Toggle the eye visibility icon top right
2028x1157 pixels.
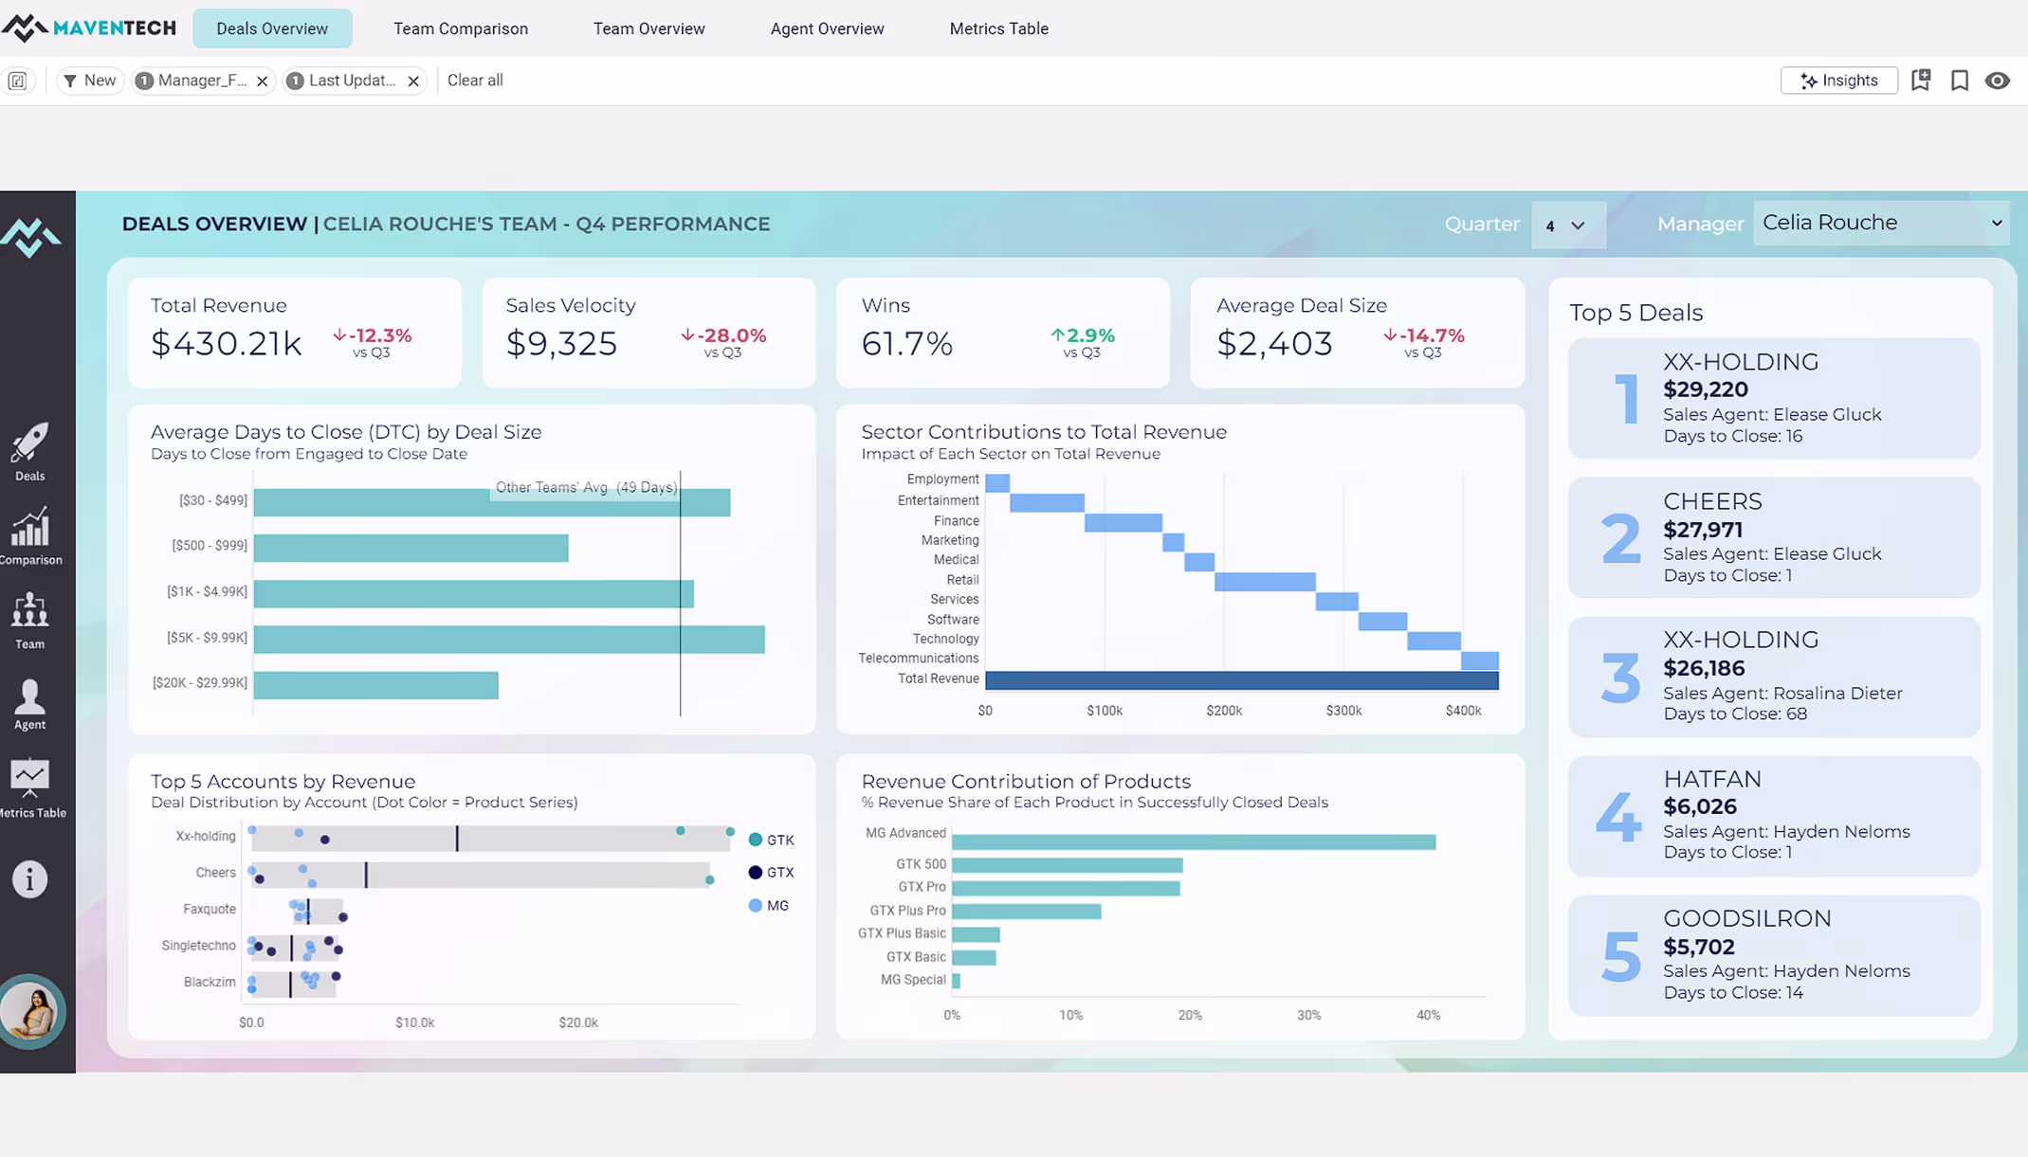click(1998, 81)
